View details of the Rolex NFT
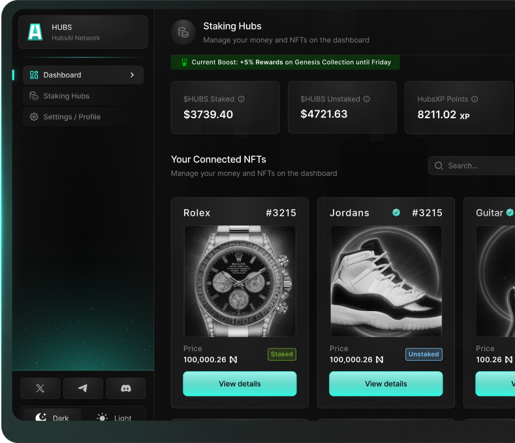The width and height of the screenshot is (515, 443). (x=240, y=384)
